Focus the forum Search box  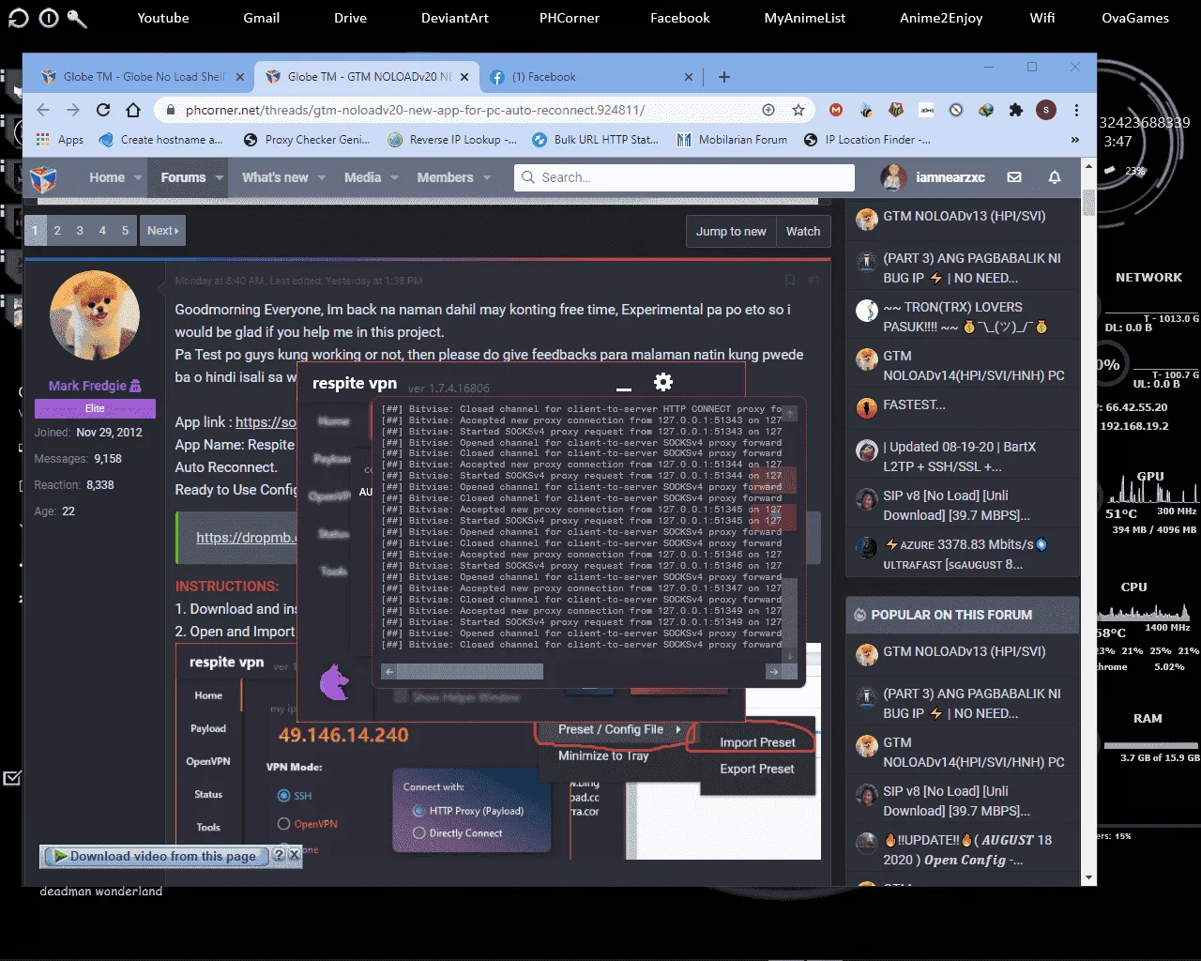pyautogui.click(x=684, y=177)
